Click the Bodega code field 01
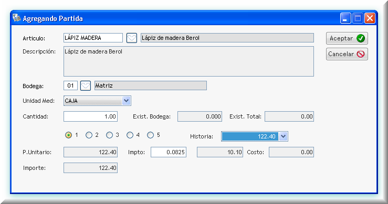Image resolution: width=388 pixels, height=204 pixels. 70,85
